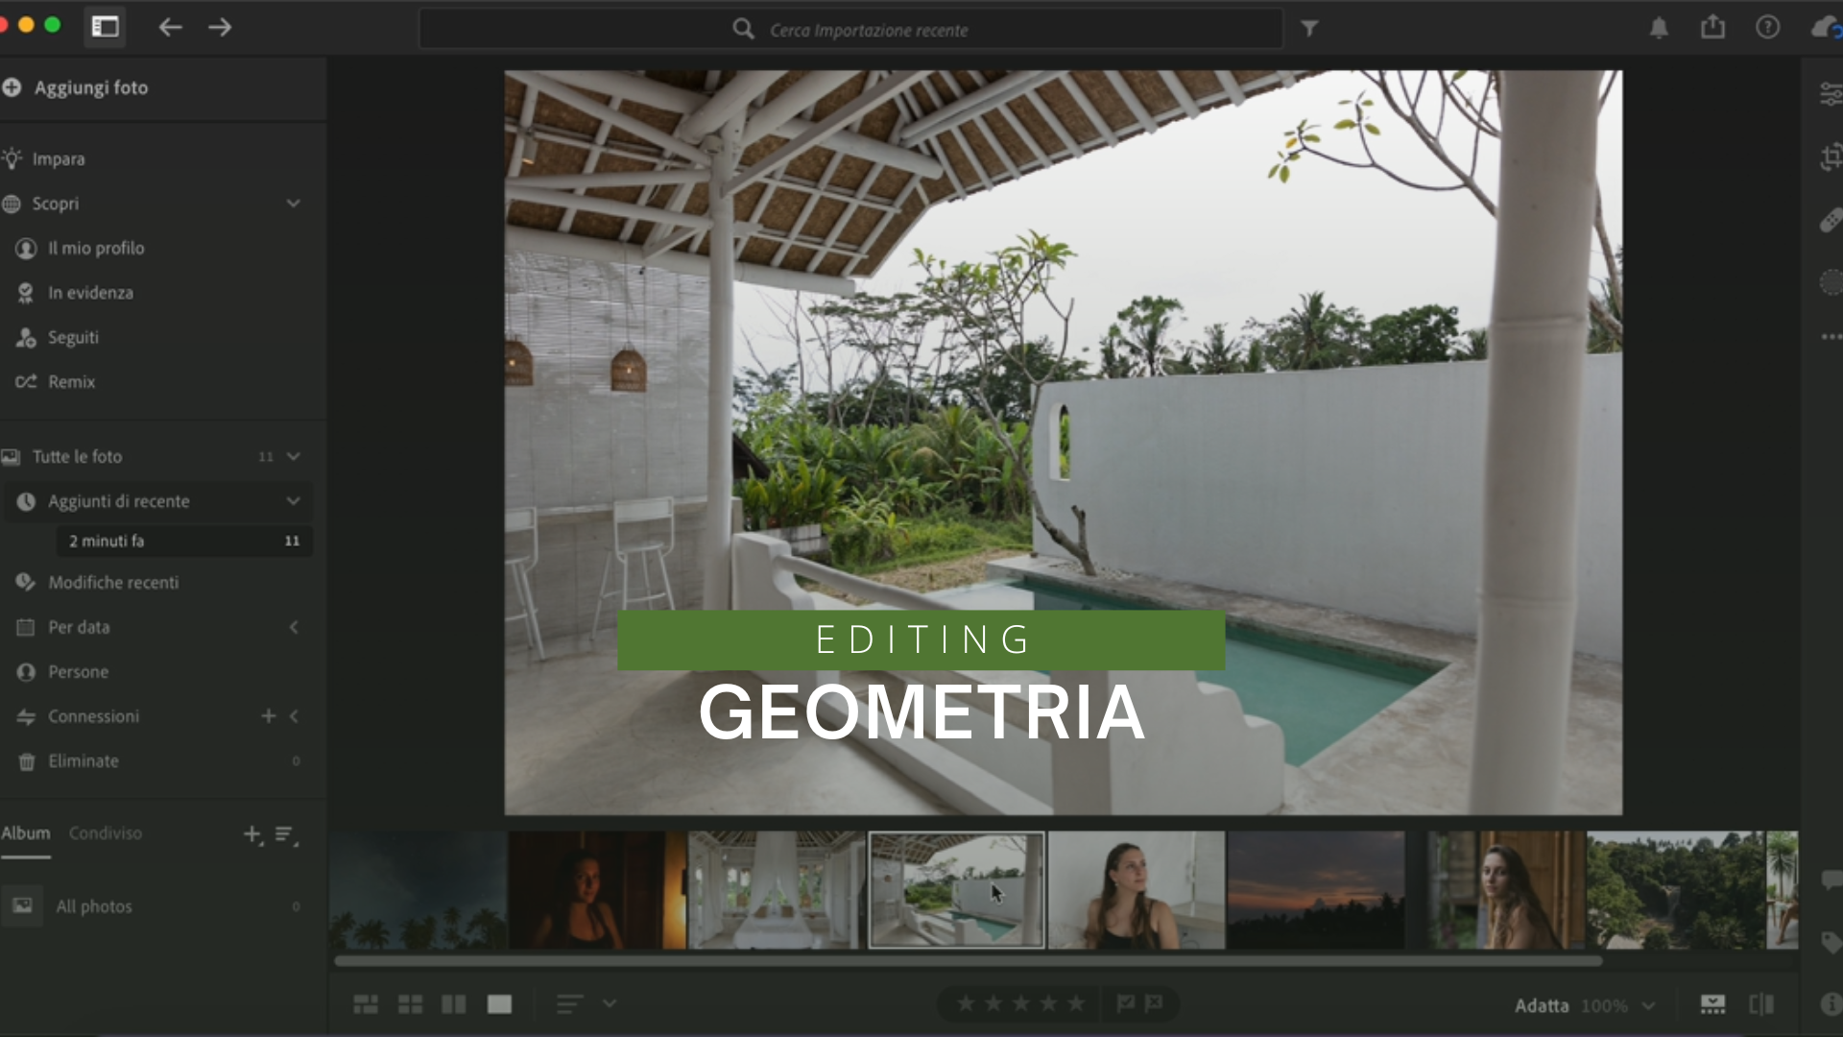The height and width of the screenshot is (1037, 1843).
Task: Switch to the Condiviso tab
Action: [106, 833]
